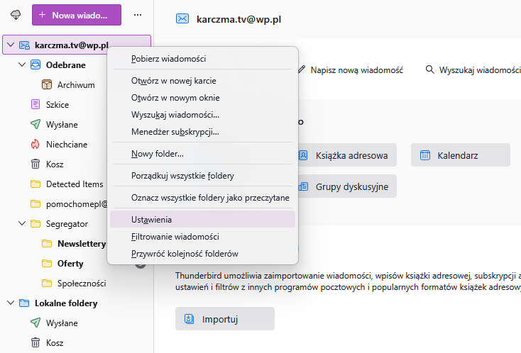This screenshot has width=521, height=353.
Task: Click the Kosz icon under Lokalne foldery
Action: (x=35, y=342)
